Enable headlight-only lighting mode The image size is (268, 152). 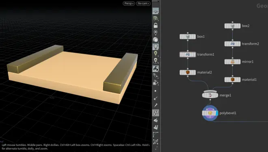click(x=156, y=40)
